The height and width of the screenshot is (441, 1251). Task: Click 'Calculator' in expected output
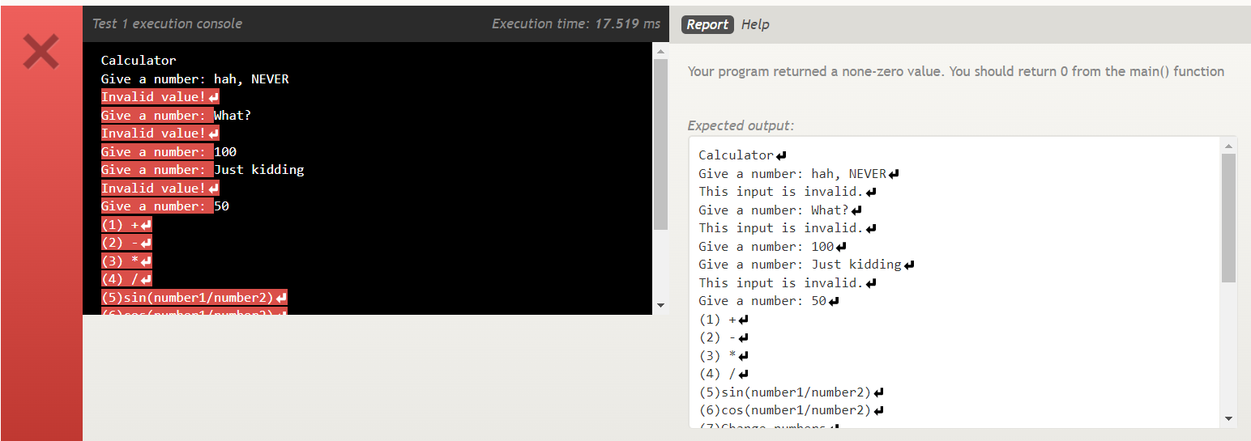(x=742, y=155)
